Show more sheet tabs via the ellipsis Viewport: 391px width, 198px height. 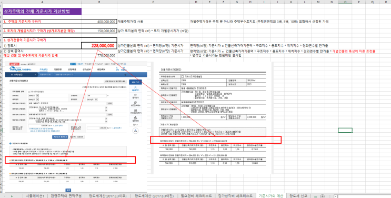coord(315,196)
